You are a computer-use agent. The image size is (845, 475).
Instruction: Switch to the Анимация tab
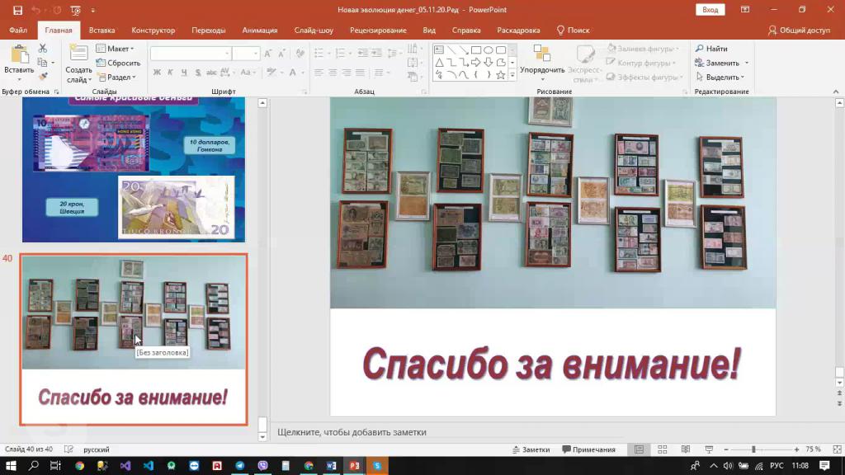(260, 31)
